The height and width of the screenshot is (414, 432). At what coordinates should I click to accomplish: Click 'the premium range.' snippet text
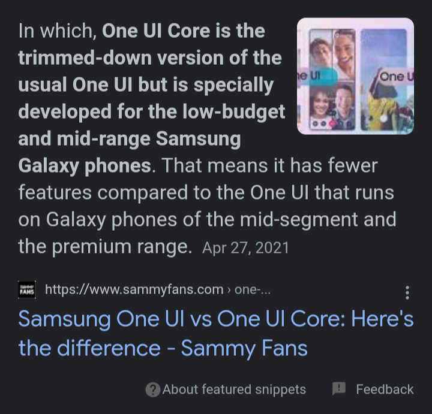[105, 246]
